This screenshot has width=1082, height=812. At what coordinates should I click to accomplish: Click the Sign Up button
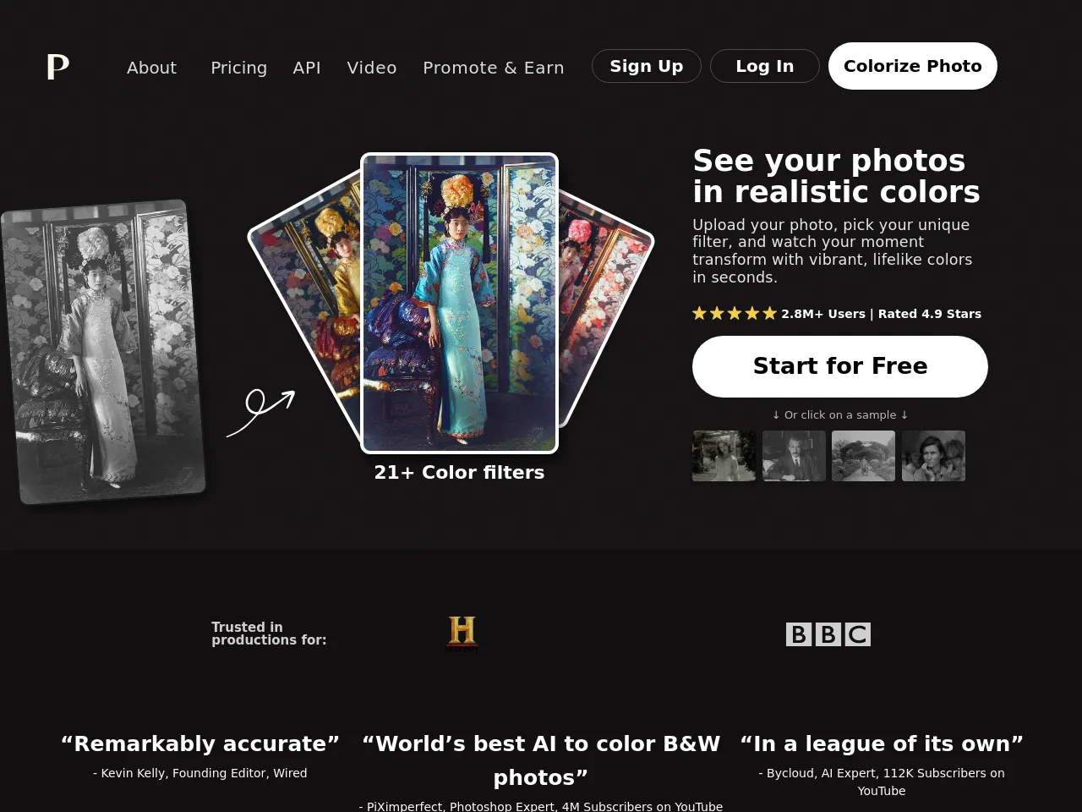[x=647, y=66]
